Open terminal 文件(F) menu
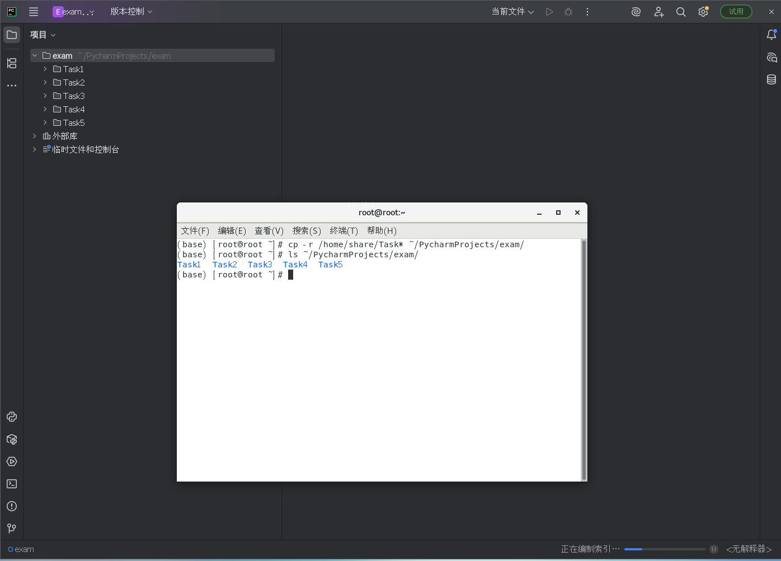This screenshot has width=781, height=561. [195, 231]
